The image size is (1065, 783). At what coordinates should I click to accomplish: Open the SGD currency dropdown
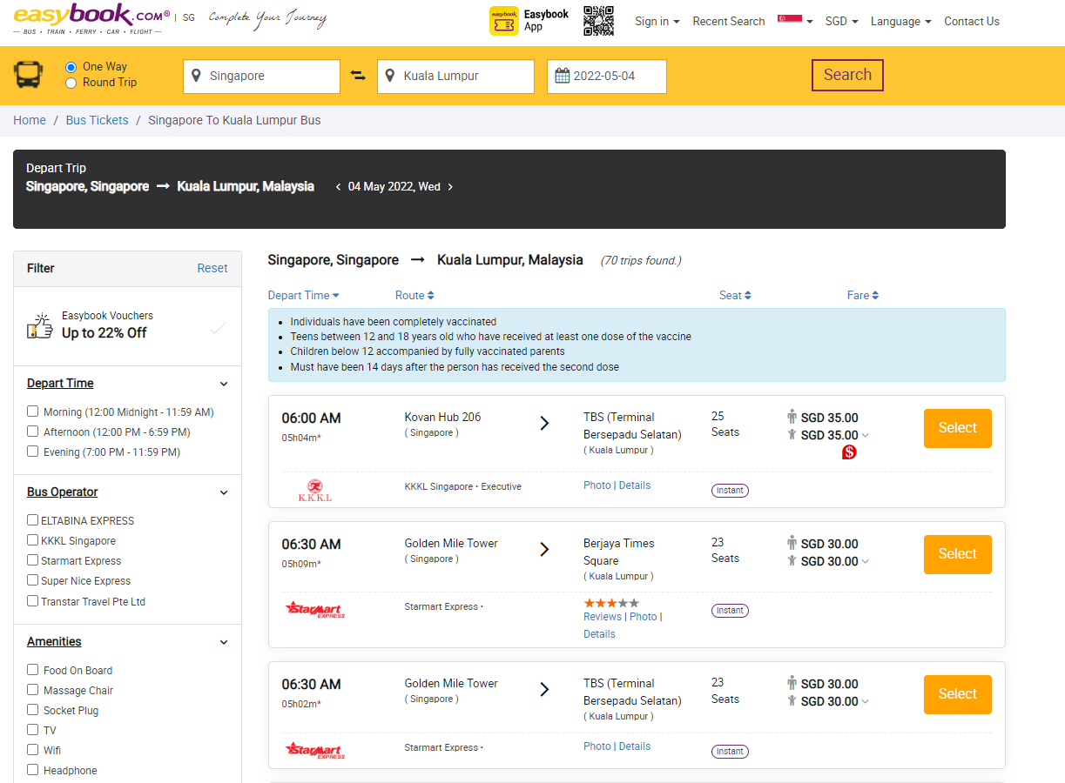click(x=841, y=20)
